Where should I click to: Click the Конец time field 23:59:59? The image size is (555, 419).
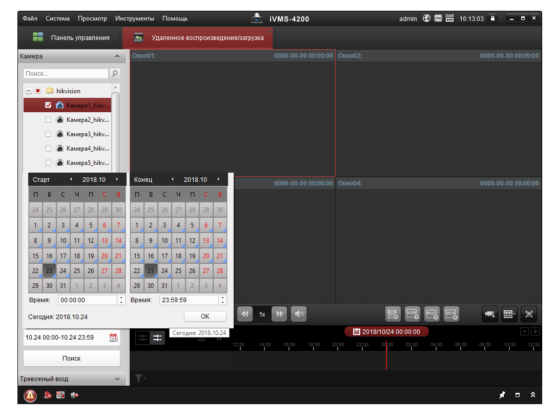click(x=189, y=300)
